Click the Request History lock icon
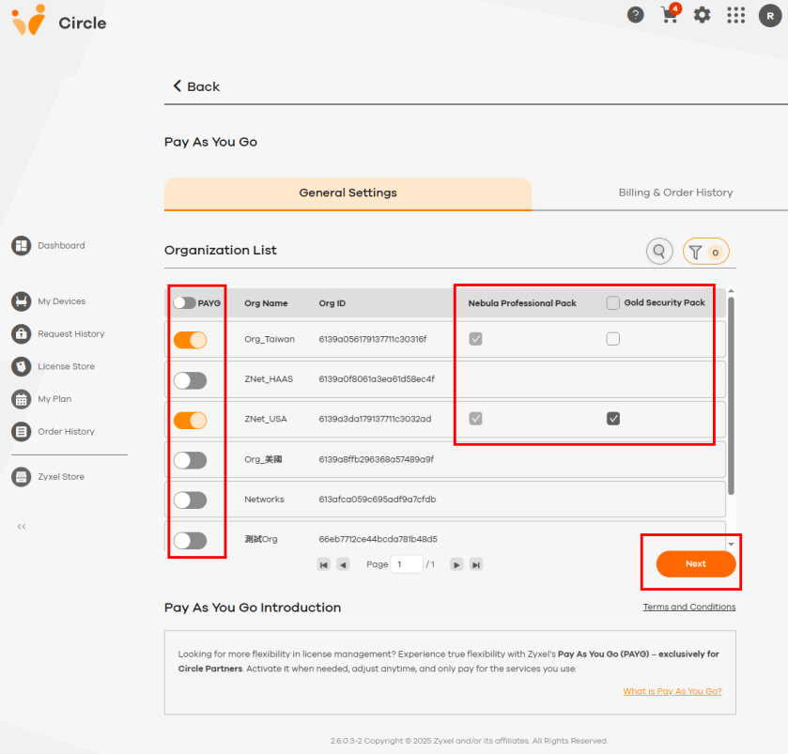This screenshot has height=754, width=788. point(21,334)
